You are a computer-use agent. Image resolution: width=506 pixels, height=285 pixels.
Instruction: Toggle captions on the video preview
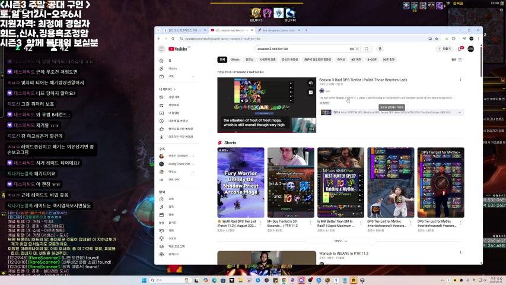pos(310,93)
